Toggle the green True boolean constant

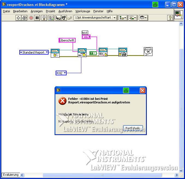point(93,53)
